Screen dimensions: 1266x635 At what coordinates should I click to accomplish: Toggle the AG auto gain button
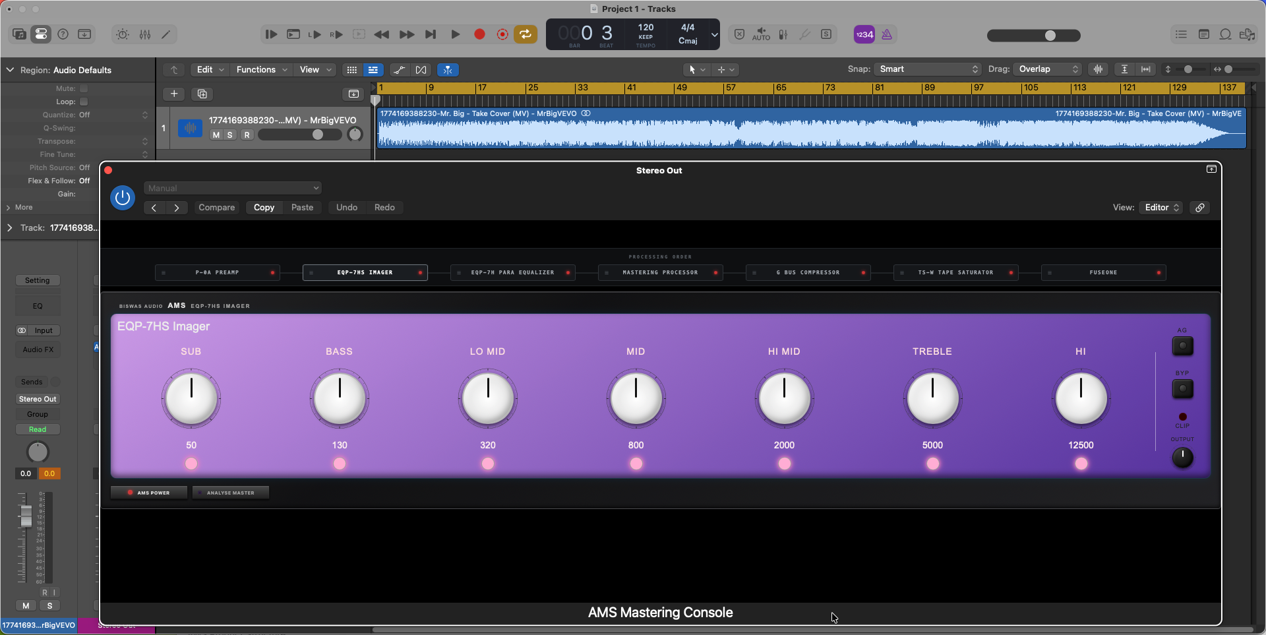1182,346
